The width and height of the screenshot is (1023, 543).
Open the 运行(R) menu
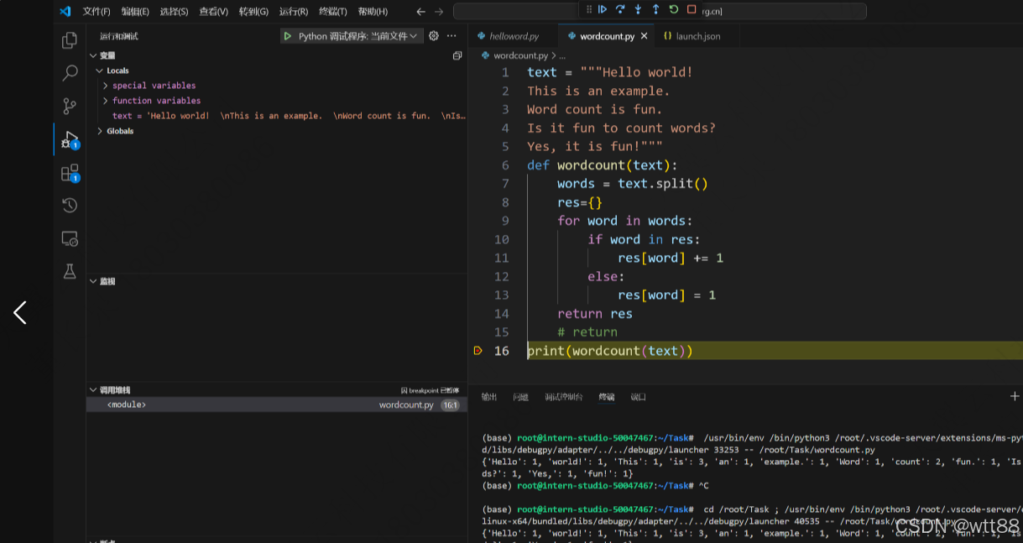(293, 12)
